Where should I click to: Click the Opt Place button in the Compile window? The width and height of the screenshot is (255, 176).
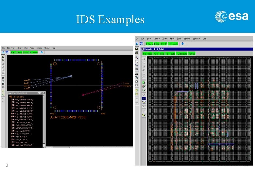159,54
